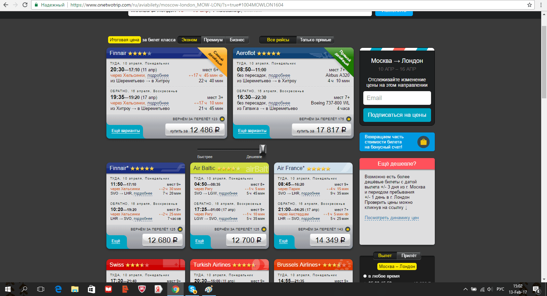Show hidden system tray icons chevron

[465, 289]
